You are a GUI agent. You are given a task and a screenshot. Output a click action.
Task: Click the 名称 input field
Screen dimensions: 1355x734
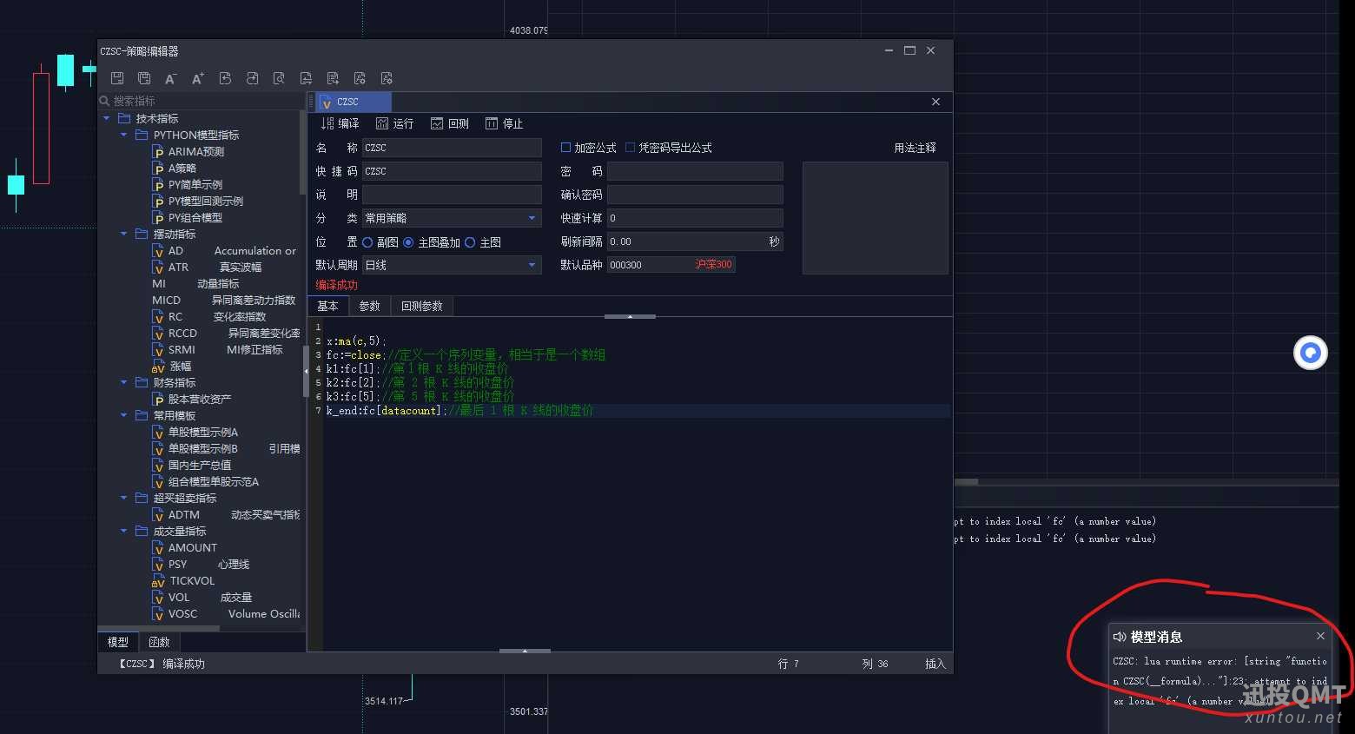click(x=452, y=148)
